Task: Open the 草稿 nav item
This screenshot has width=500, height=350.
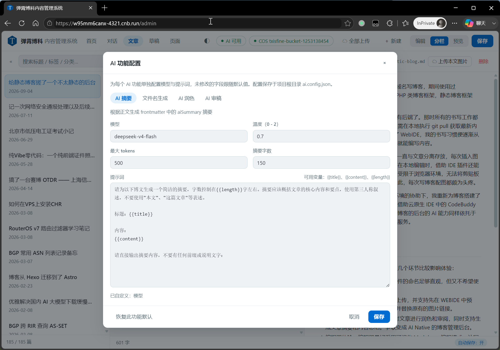Action: (154, 41)
